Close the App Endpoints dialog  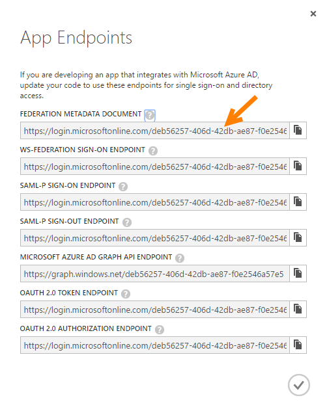pos(313,14)
